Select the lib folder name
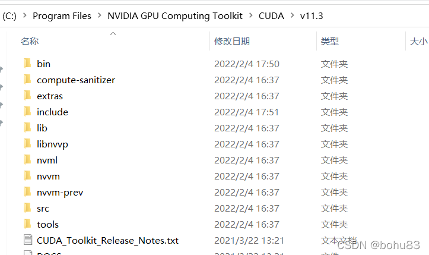 (42, 128)
